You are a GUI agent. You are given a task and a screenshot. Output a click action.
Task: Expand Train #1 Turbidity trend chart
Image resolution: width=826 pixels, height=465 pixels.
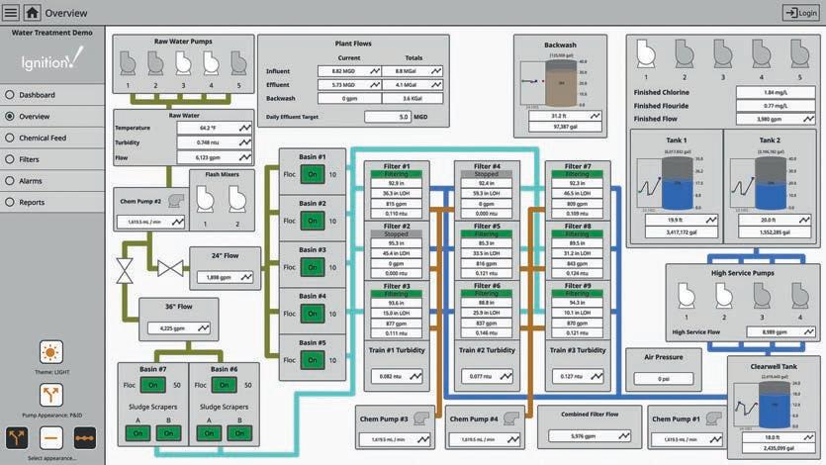(x=415, y=376)
